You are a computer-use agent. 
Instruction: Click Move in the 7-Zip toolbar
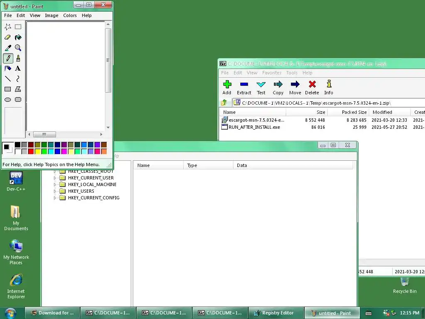tap(295, 87)
